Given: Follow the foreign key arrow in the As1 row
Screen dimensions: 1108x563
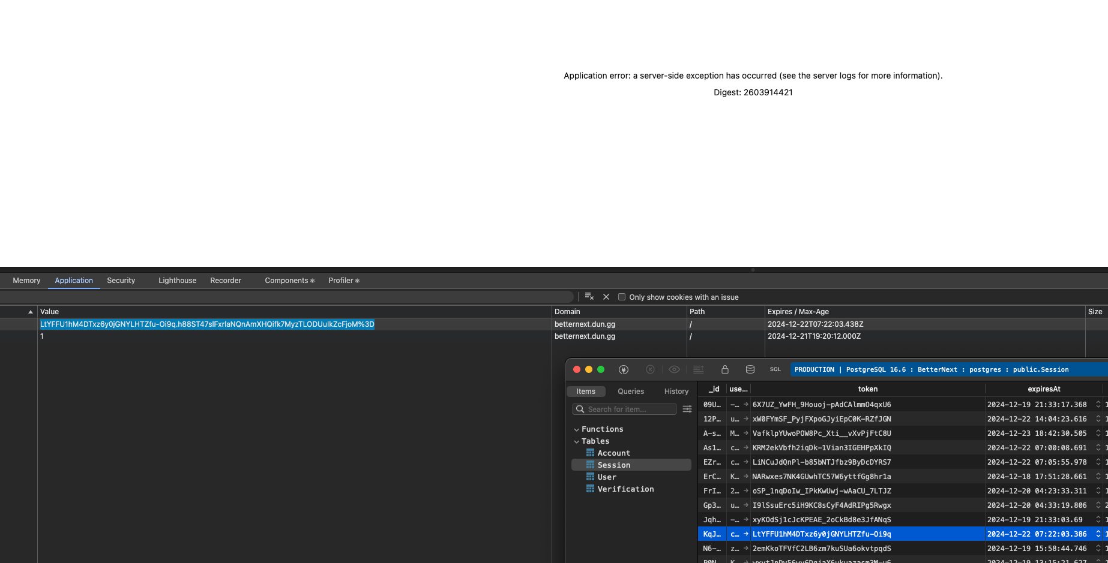Looking at the screenshot, I should tap(746, 447).
